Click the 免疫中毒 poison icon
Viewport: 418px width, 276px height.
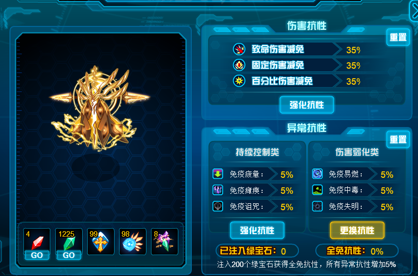coord(317,190)
